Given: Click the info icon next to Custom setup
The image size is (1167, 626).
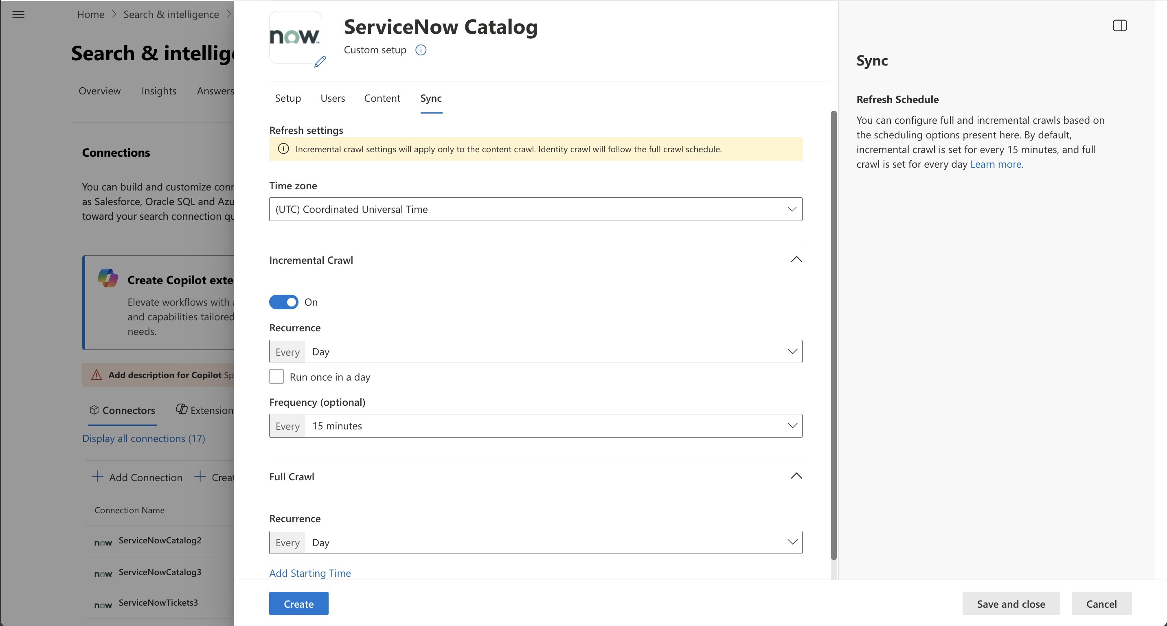Looking at the screenshot, I should pos(420,50).
